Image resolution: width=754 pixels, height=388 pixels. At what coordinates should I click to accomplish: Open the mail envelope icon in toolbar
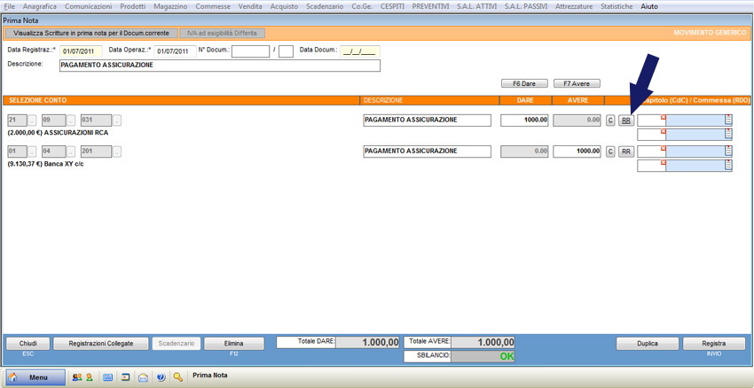(143, 376)
